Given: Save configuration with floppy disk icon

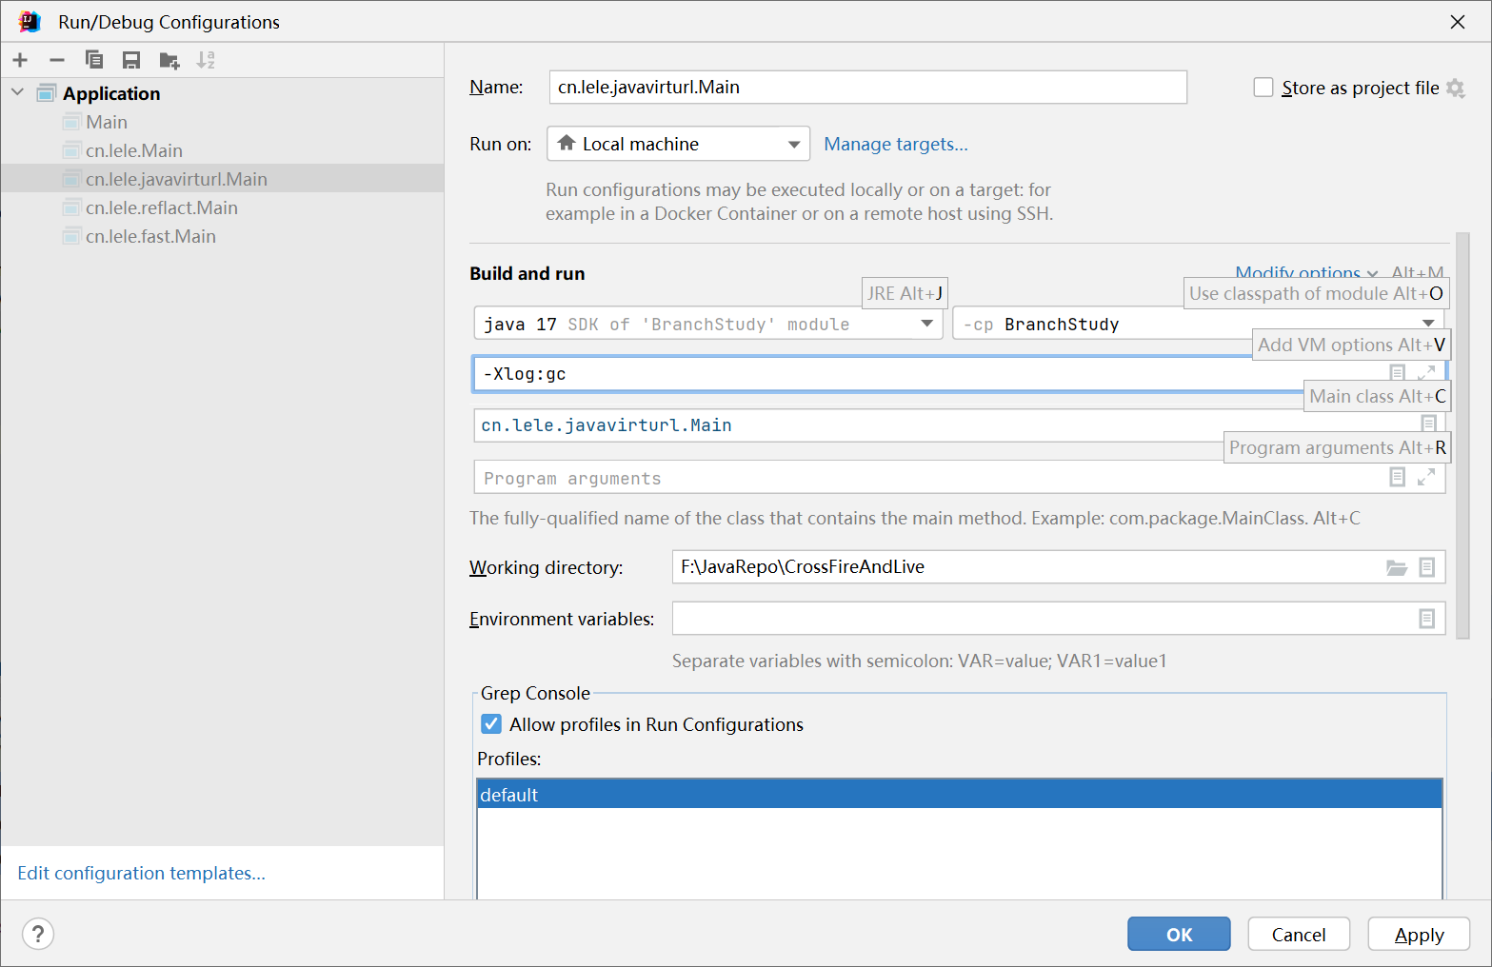Looking at the screenshot, I should tap(131, 60).
